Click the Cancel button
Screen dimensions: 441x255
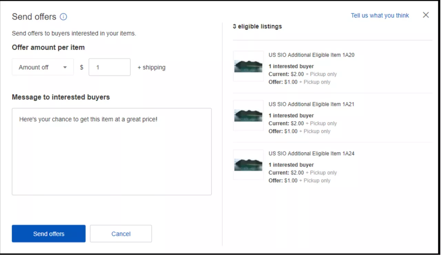point(121,234)
